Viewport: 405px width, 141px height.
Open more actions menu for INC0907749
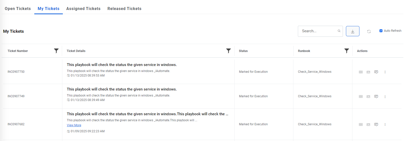coord(385,96)
